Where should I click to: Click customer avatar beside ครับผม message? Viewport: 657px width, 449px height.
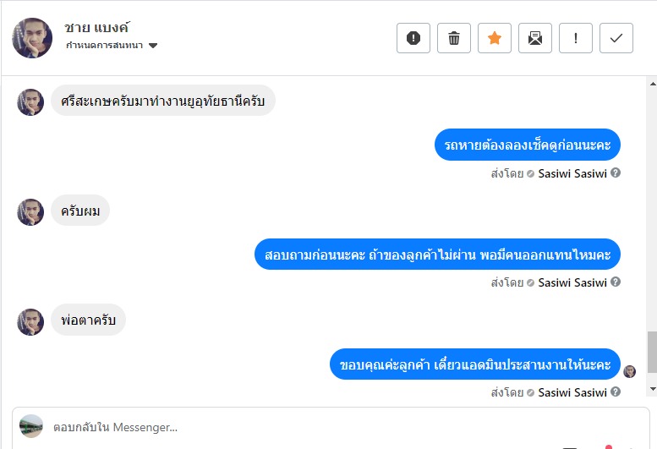(x=30, y=212)
